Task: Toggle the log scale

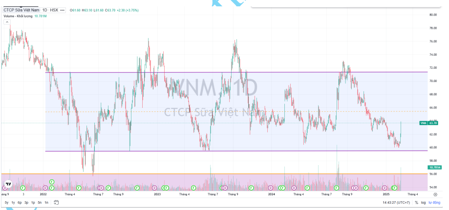Action: tap(423, 203)
